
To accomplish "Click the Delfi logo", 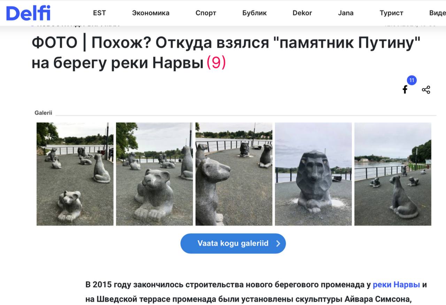I will 28,13.
